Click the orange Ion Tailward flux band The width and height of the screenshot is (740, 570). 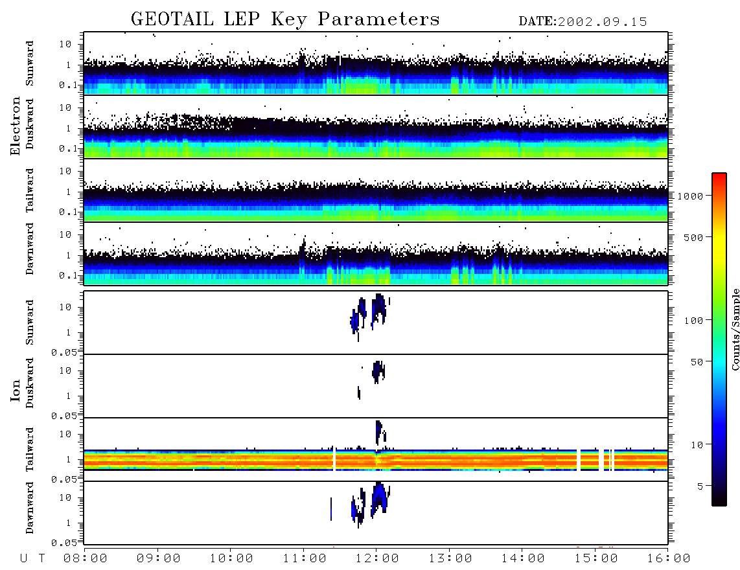point(376,460)
